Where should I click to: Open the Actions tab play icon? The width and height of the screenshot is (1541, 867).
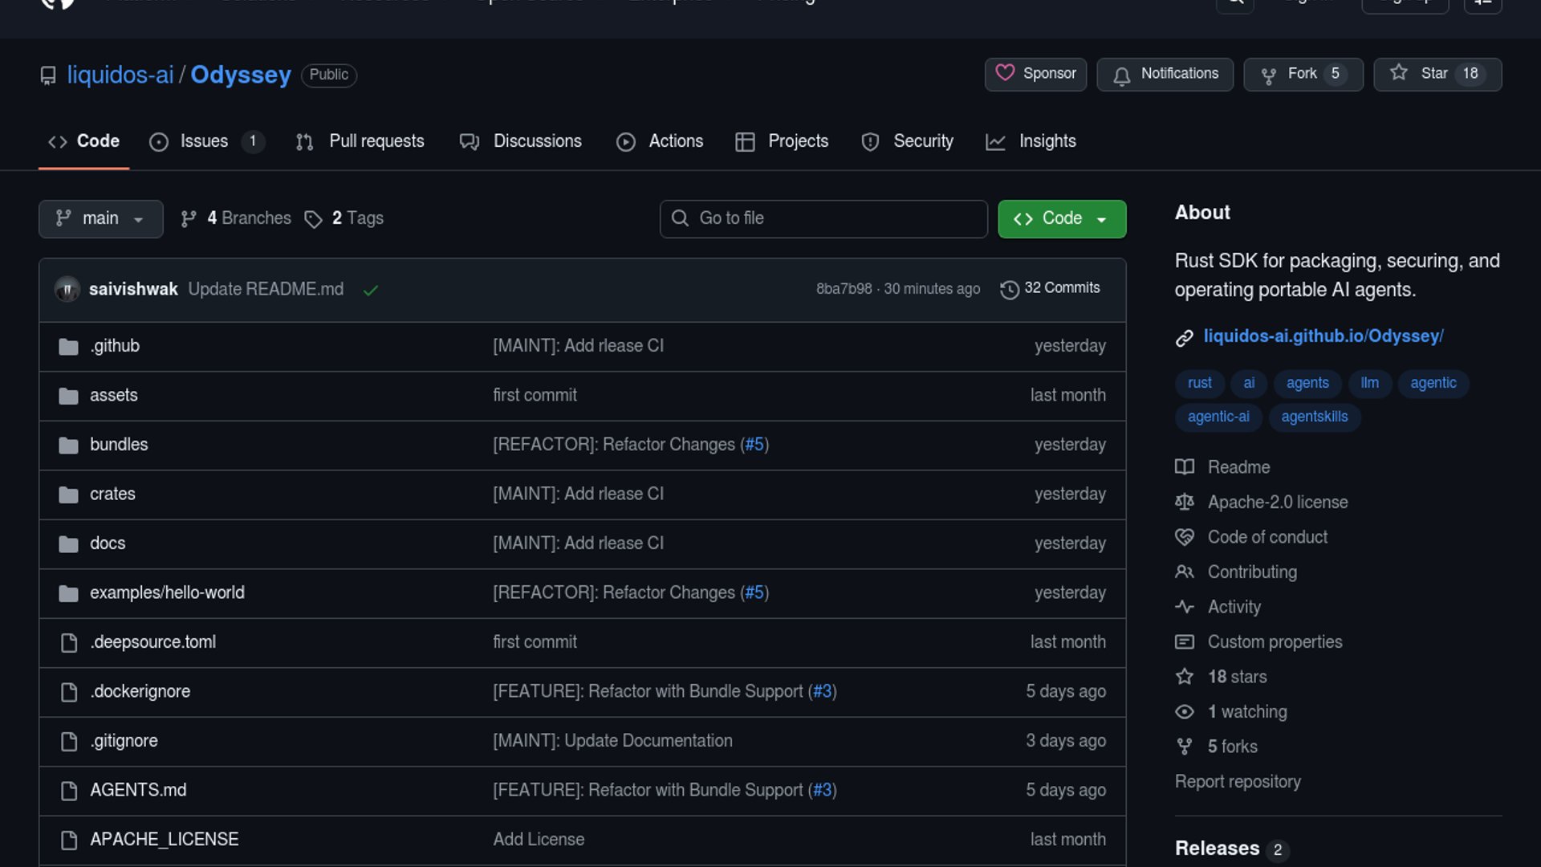pyautogui.click(x=626, y=142)
